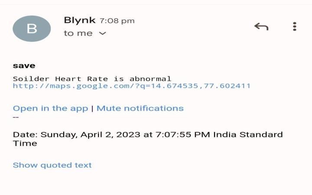Click the sender name Blynk

tap(80, 20)
